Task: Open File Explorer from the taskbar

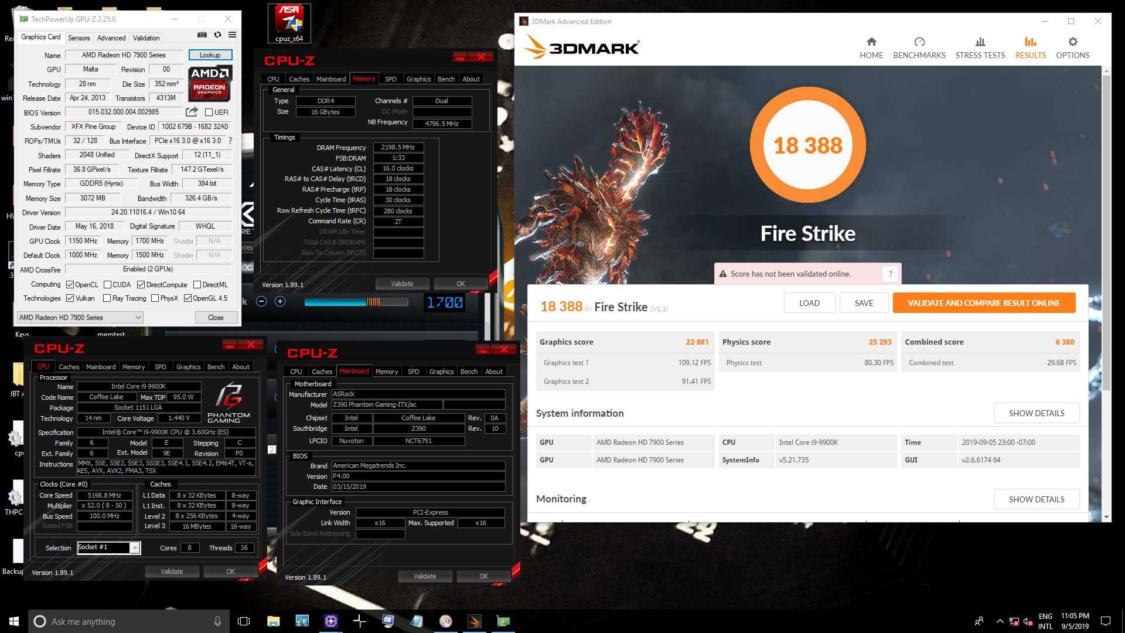Action: tap(273, 621)
